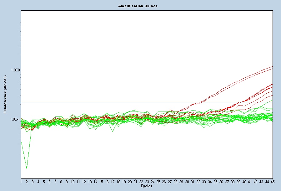
Task: Select cycle 20 on the x-axis
Action: point(129,182)
